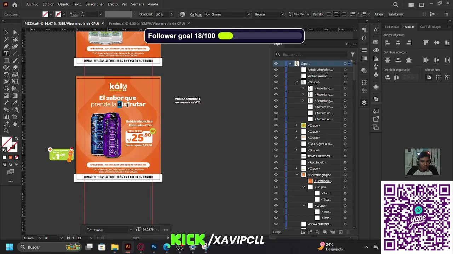453x254 pixels.
Task: Select the Eraser tool
Action: coord(15,67)
